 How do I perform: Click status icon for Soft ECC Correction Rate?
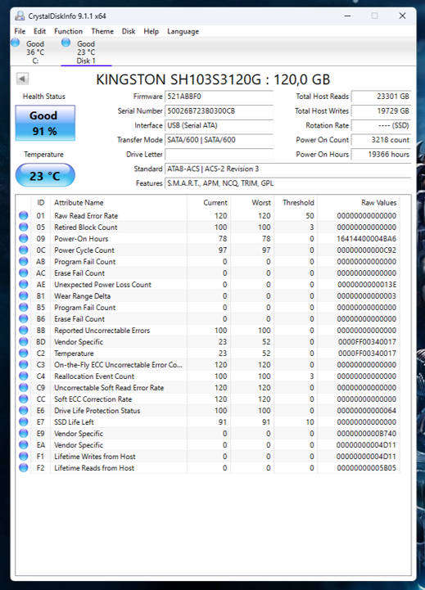tap(24, 399)
